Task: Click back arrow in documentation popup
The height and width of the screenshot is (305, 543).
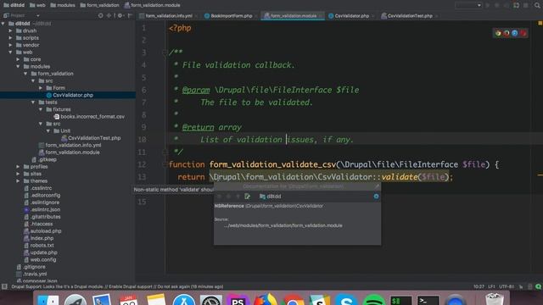Action: pyautogui.click(x=219, y=197)
